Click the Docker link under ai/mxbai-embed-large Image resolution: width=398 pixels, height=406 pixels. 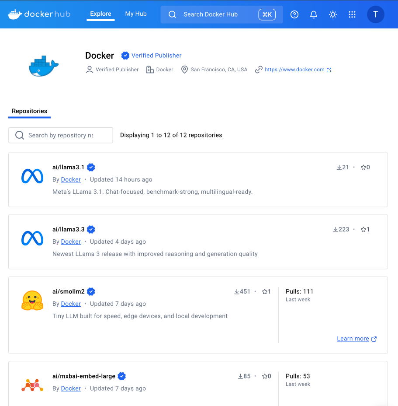pos(71,388)
